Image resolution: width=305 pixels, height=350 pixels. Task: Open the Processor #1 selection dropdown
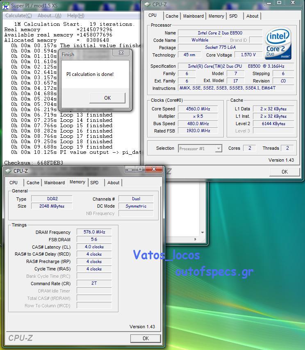[219, 149]
